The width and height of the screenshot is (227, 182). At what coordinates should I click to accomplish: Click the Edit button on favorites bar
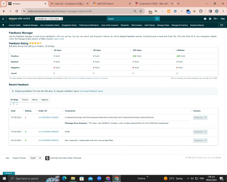click(x=222, y=25)
